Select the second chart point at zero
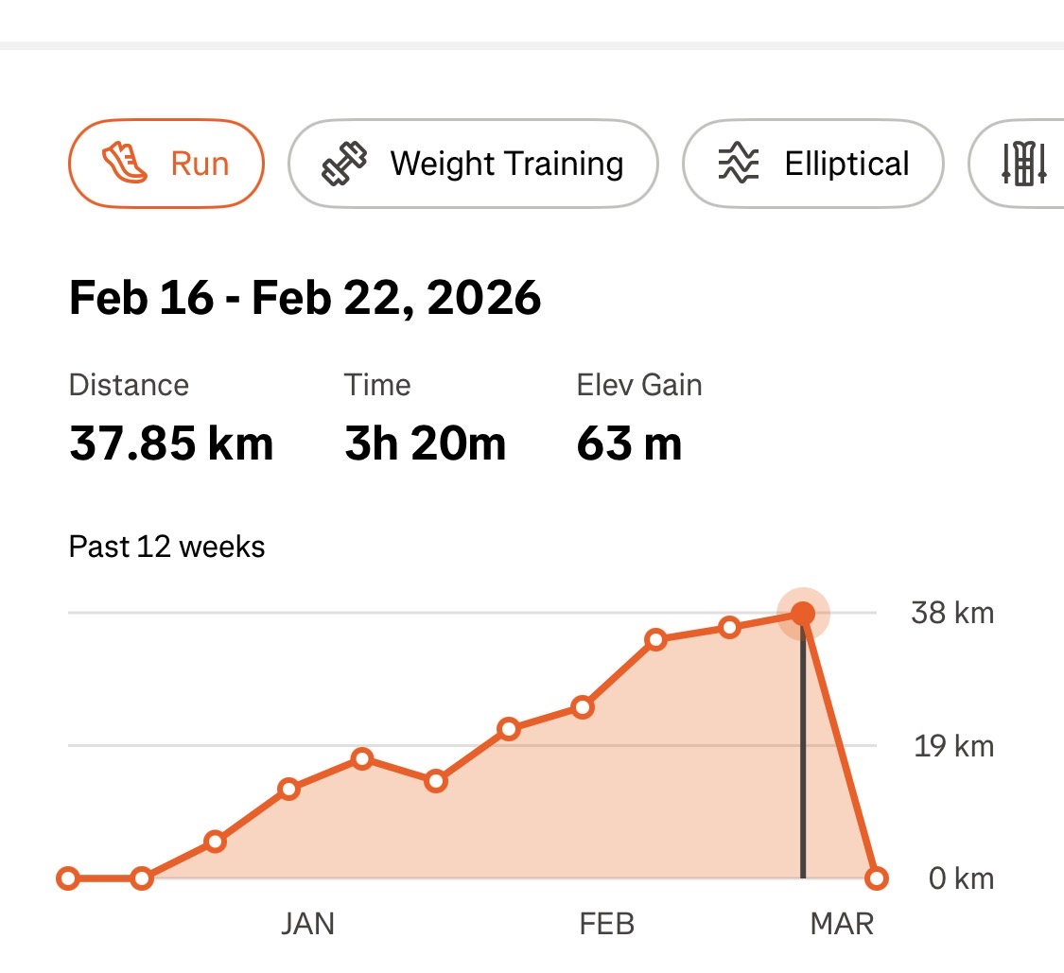Image resolution: width=1064 pixels, height=973 pixels. point(142,878)
